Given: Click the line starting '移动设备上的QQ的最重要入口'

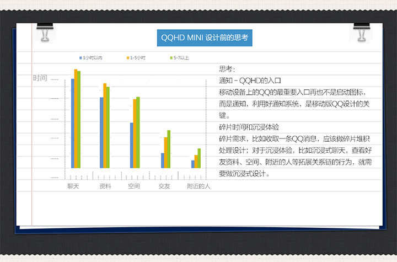Looking at the screenshot, I should coord(292,92).
